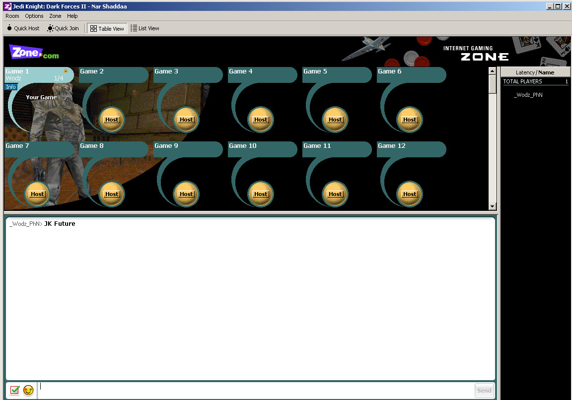Click the Game 4 title

click(240, 71)
